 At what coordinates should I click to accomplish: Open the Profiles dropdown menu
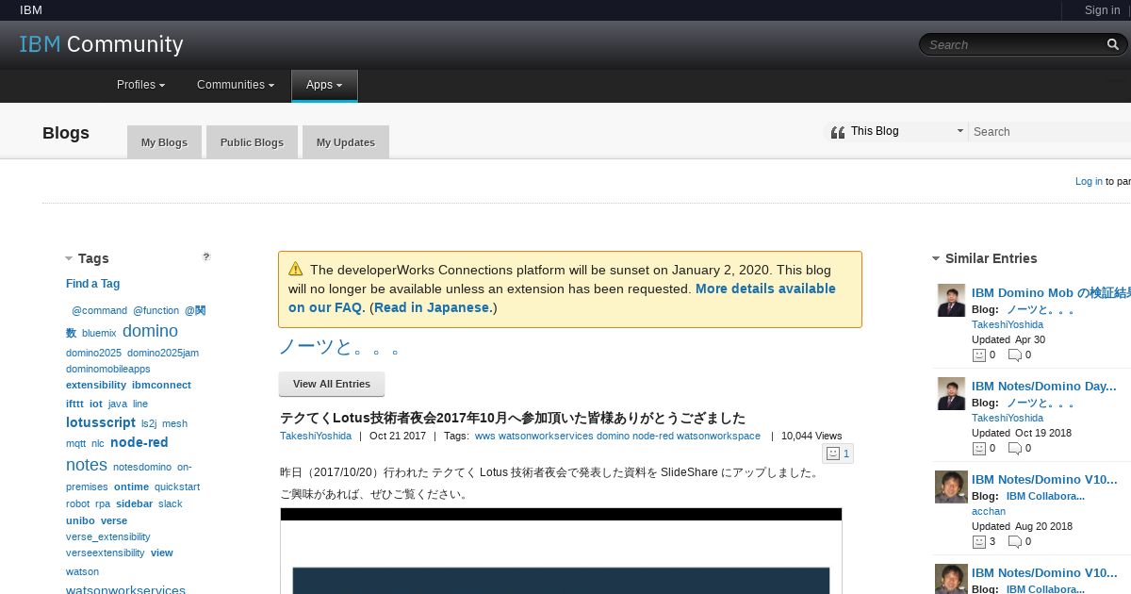click(x=140, y=85)
